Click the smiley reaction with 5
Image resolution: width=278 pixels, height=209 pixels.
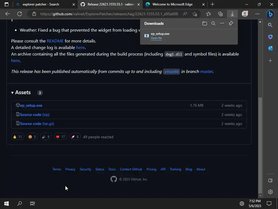coord(32,137)
